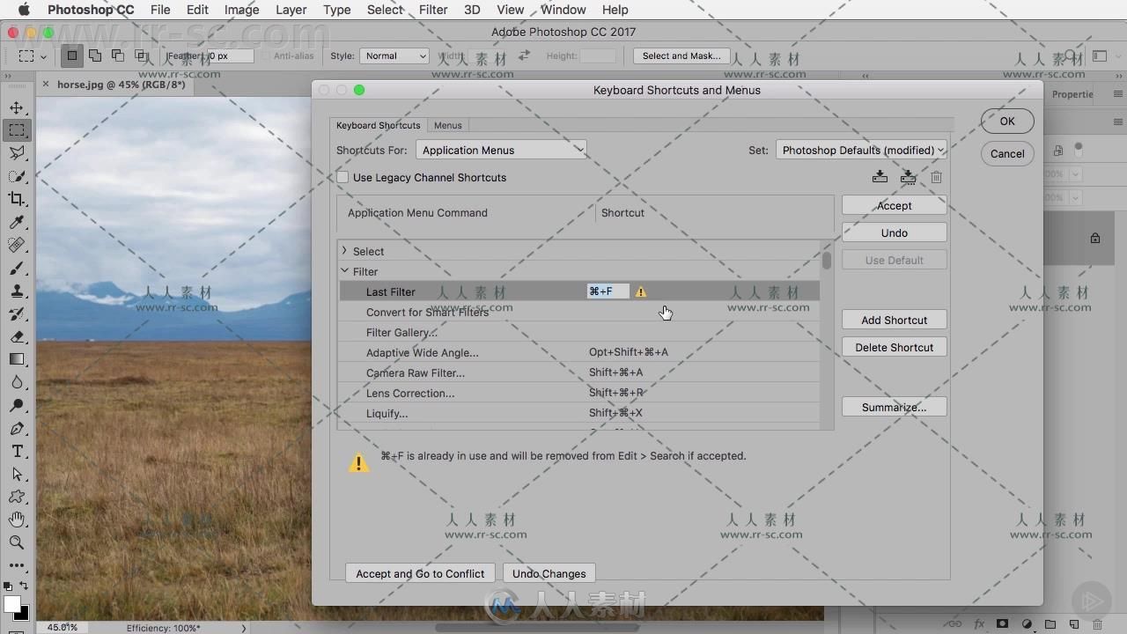Select the Brush tool

coord(17,268)
